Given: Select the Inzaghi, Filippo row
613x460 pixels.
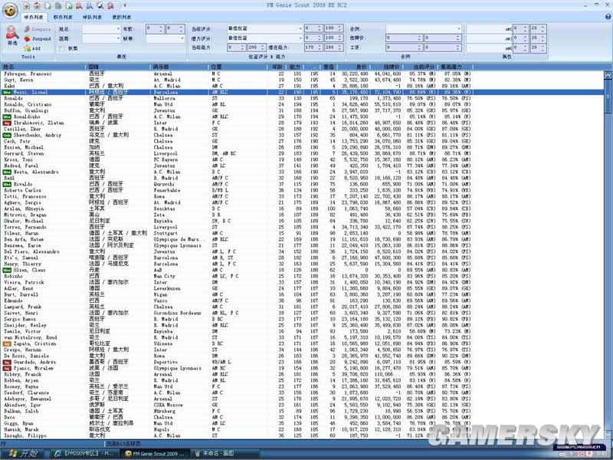Looking at the screenshot, I should point(302,435).
